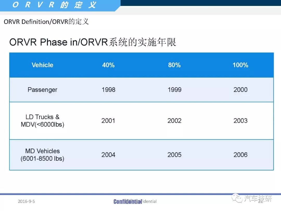Image resolution: width=281 pixels, height=211 pixels.
Task: Click the '2002' table cell
Action: pyautogui.click(x=174, y=121)
